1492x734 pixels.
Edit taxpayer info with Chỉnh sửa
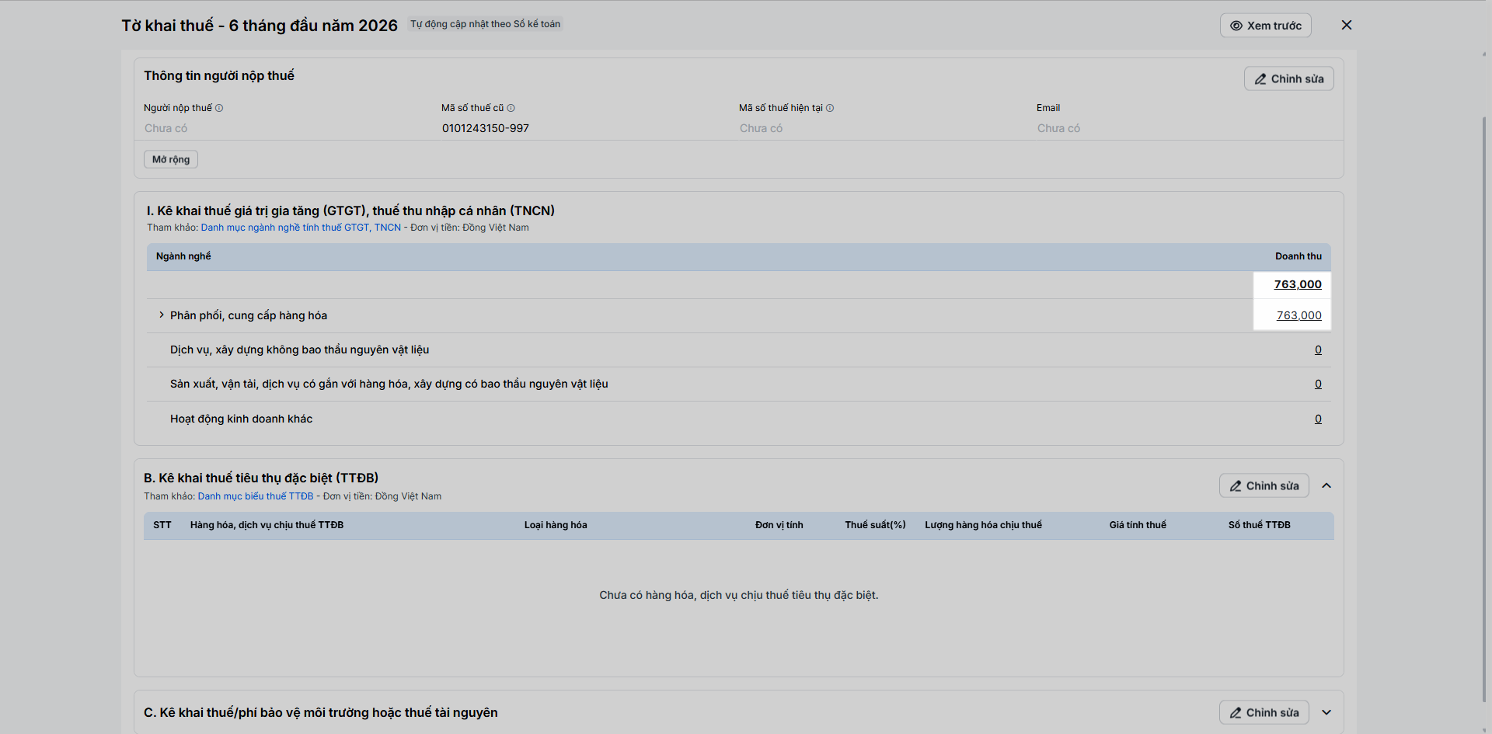coord(1288,78)
